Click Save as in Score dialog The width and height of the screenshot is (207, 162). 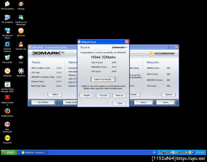pos(120,95)
